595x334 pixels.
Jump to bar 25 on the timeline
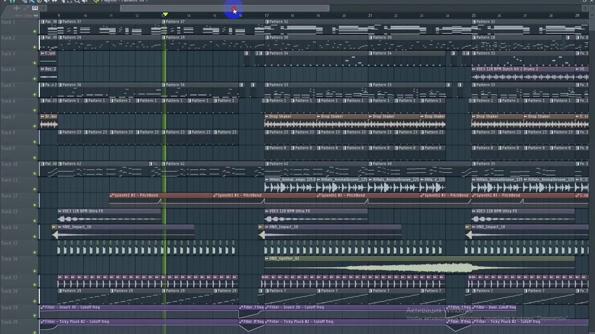(x=474, y=15)
